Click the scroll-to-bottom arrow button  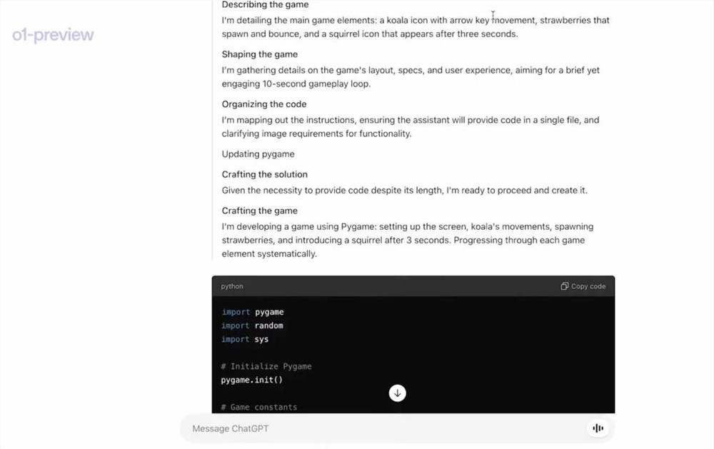(x=397, y=393)
